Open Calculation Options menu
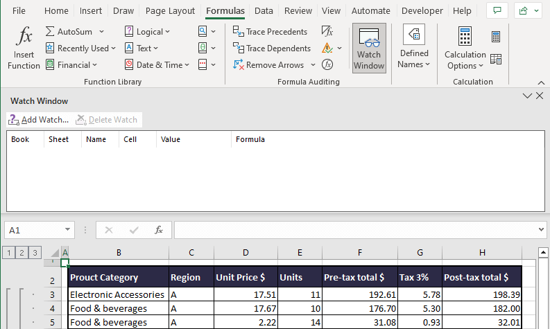Screen dimensions: 550x329 click(465, 48)
